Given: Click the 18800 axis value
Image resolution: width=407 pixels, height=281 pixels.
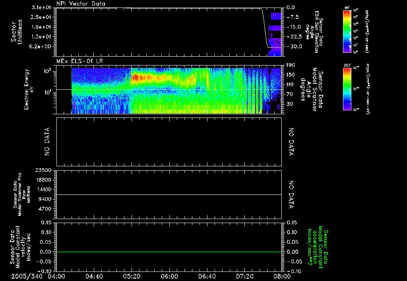Looking at the screenshot, I should coord(44,180).
